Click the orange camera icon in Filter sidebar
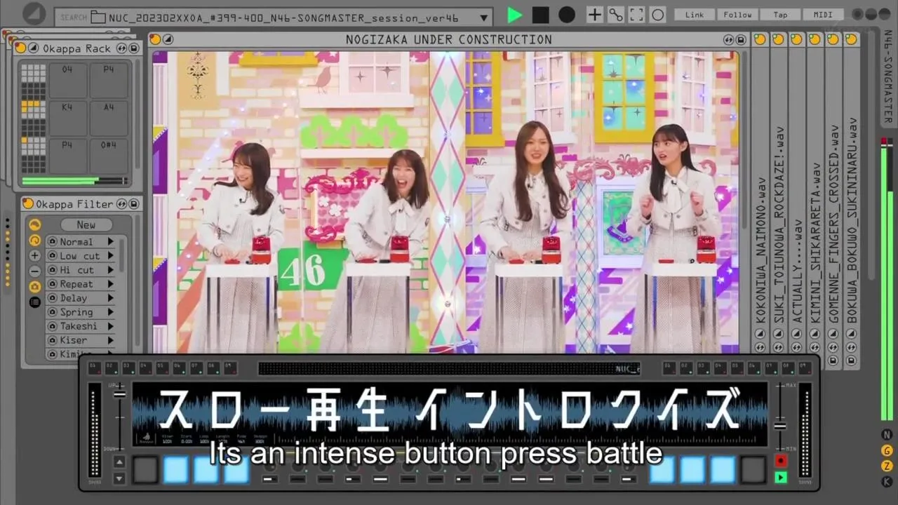The width and height of the screenshot is (898, 505). [34, 287]
